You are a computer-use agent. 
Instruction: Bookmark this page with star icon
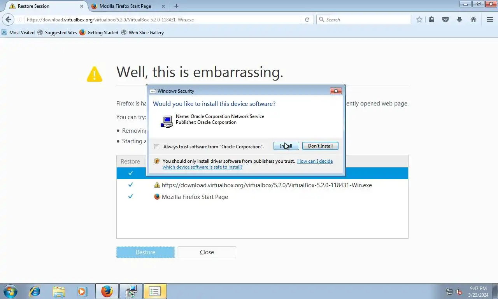419,19
